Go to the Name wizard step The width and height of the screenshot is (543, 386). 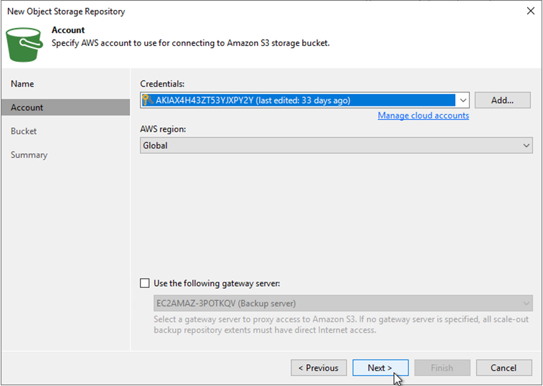pyautogui.click(x=23, y=84)
